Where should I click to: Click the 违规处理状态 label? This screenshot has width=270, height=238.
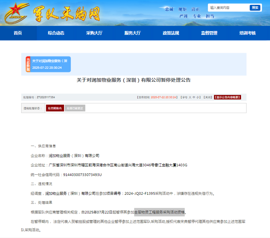[x=33, y=108]
